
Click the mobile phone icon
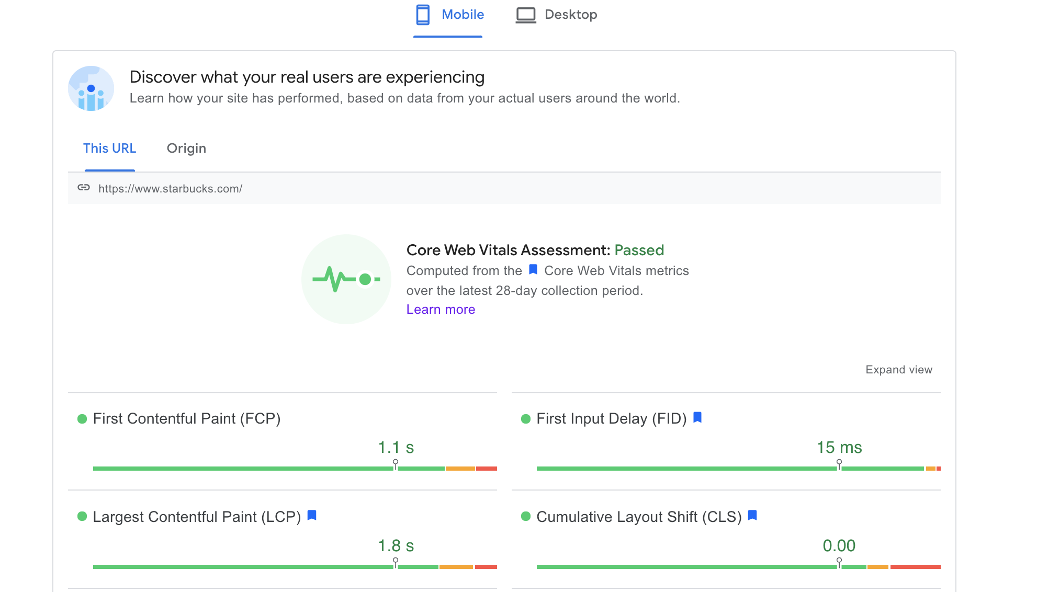(x=423, y=15)
